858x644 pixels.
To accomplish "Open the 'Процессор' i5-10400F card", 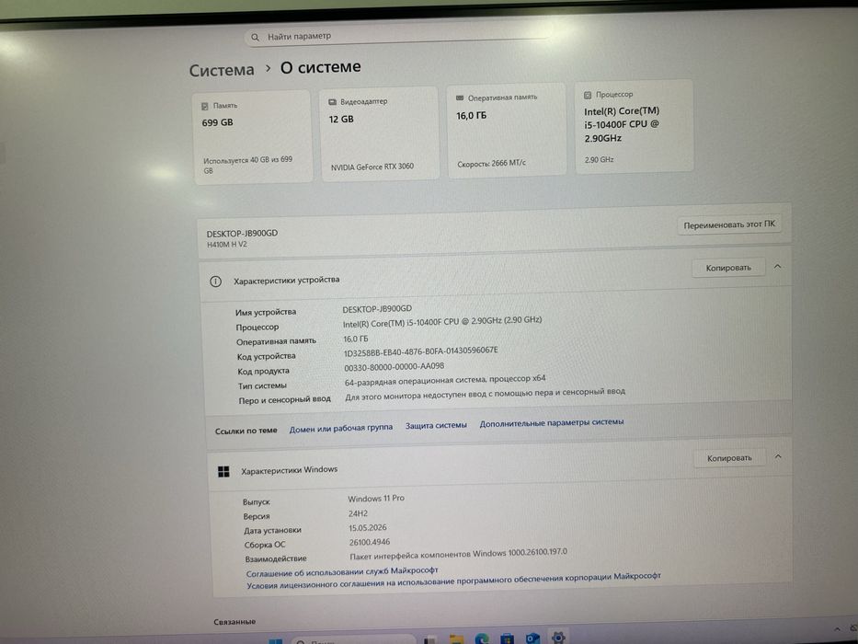I will pos(635,127).
